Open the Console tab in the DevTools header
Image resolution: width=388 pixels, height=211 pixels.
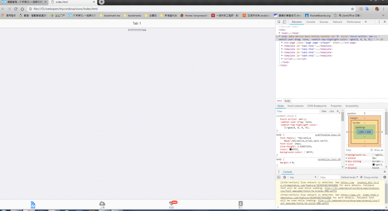pos(311,22)
